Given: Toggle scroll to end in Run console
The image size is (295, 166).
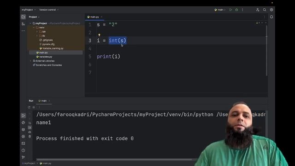Looking at the screenshot, I should coord(29,127).
